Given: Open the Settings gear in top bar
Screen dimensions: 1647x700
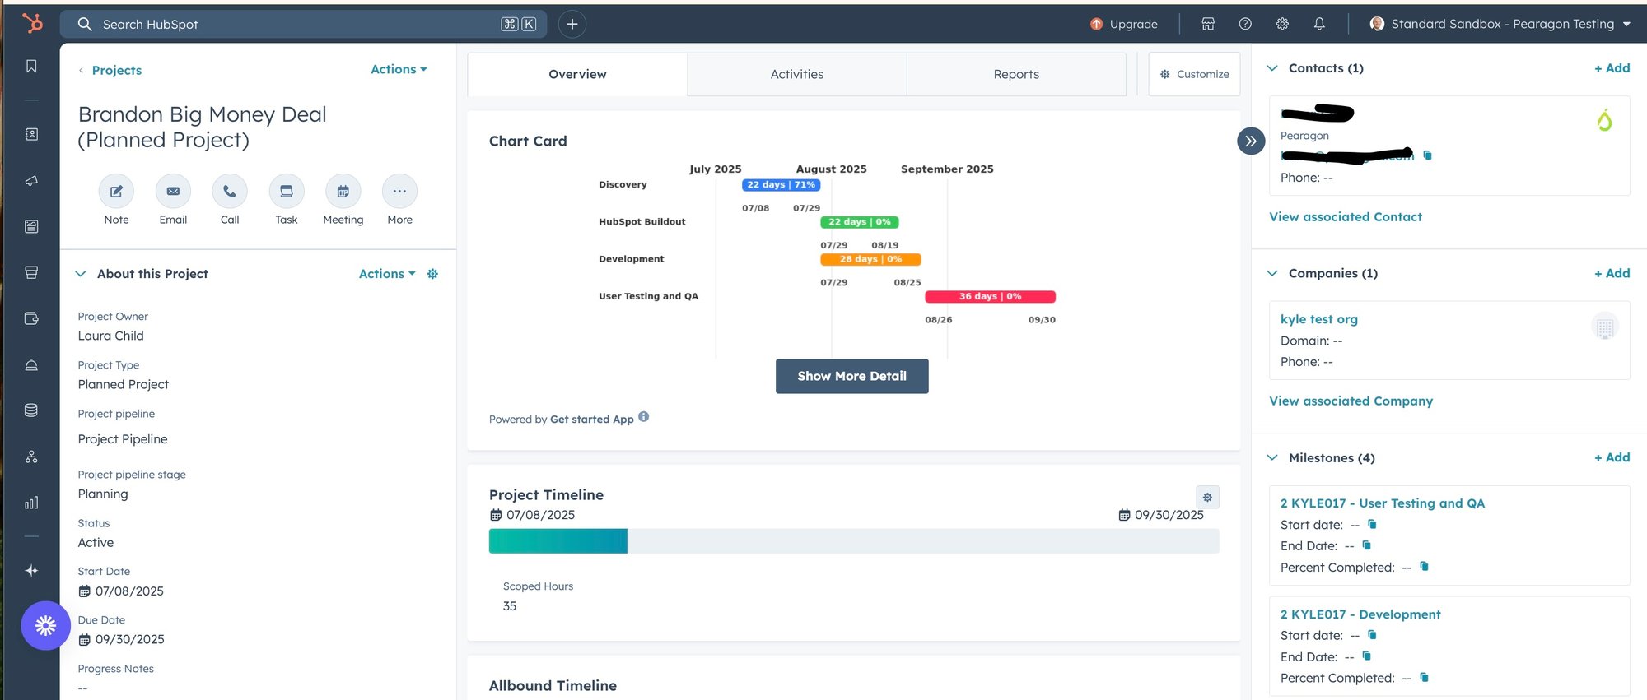Looking at the screenshot, I should click(x=1282, y=24).
